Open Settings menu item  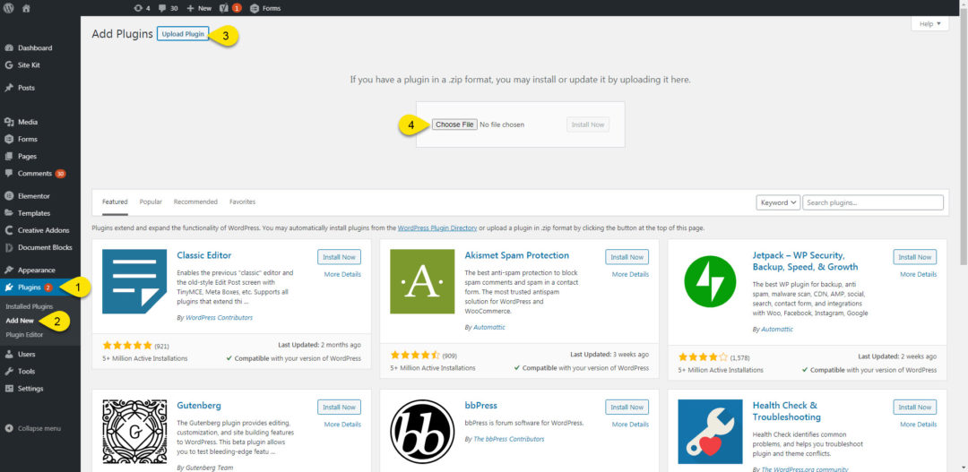point(30,389)
